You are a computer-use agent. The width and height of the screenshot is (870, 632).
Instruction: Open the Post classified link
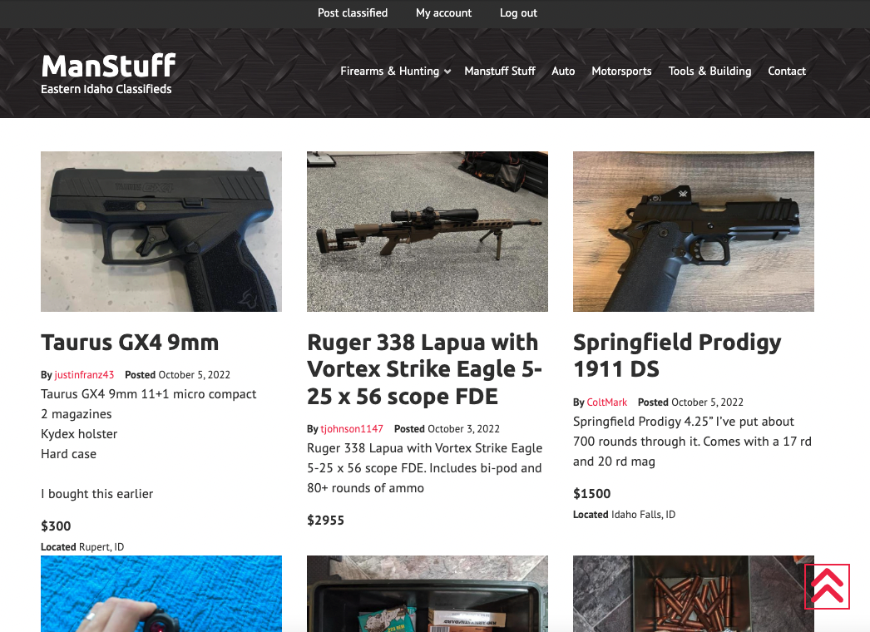353,12
